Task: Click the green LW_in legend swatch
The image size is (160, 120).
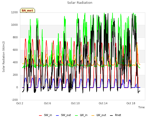Action: pos(76,115)
